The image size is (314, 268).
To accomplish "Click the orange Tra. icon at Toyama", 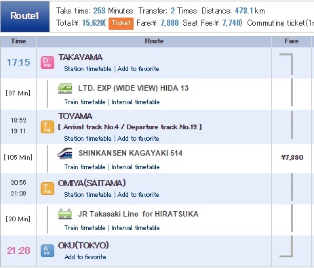I will tap(47, 127).
